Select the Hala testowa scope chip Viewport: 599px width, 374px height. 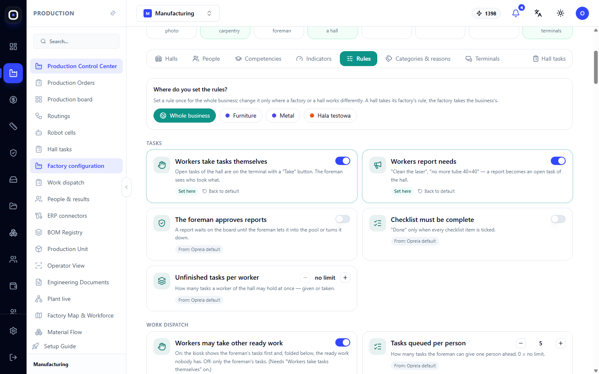[x=330, y=116]
